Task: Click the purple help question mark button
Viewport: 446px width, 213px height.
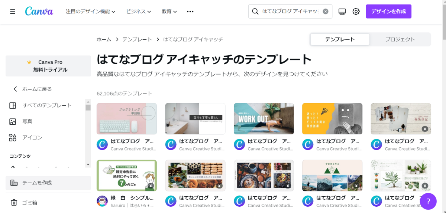Action: [428, 201]
